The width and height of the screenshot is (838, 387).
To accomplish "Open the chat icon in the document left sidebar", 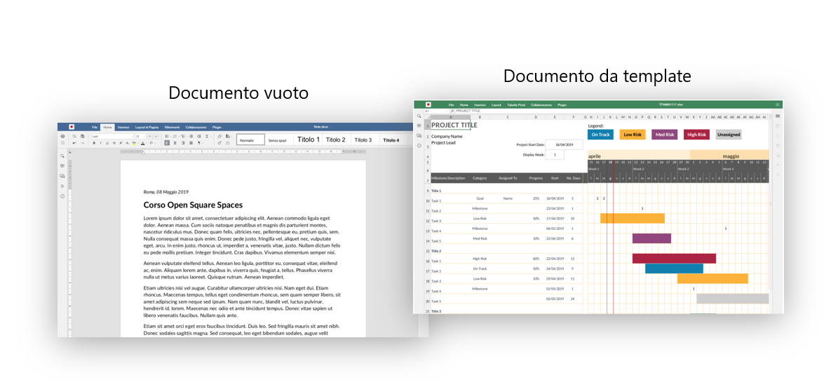I will (62, 176).
